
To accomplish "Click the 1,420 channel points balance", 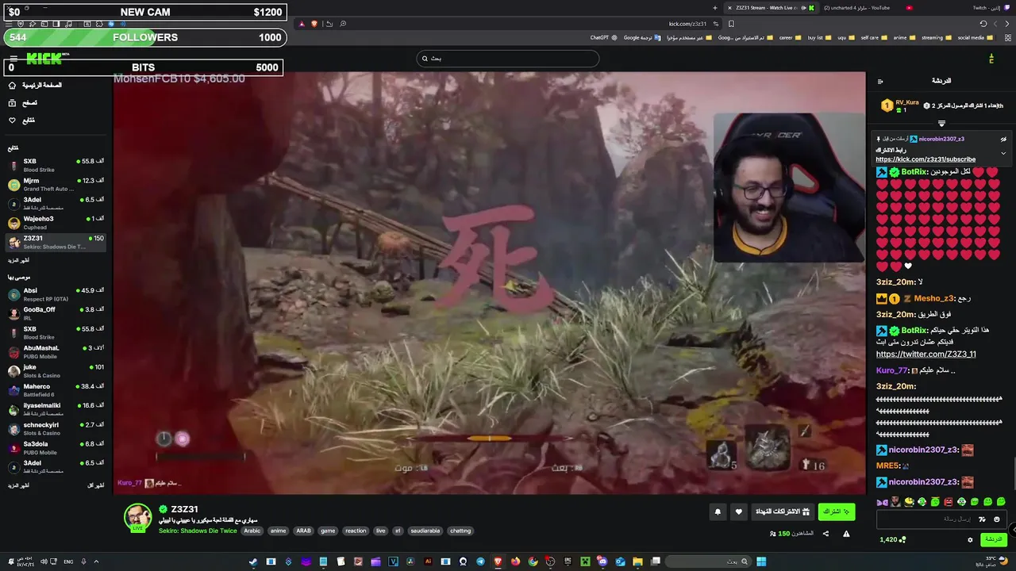I will 892,539.
